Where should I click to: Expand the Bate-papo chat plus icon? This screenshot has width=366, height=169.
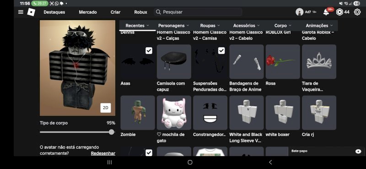[358, 152]
